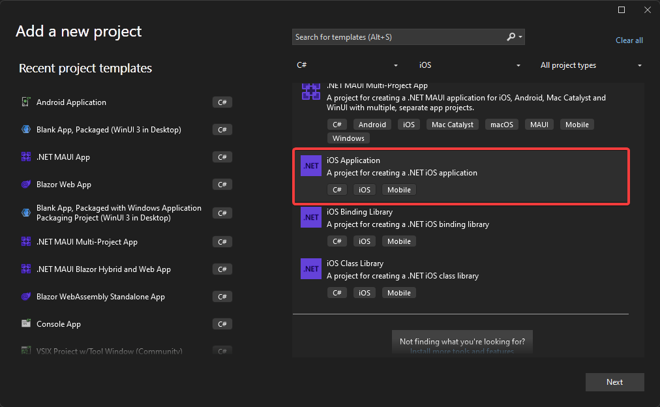Click the Mobile tag of iOS Class Library

click(x=399, y=293)
